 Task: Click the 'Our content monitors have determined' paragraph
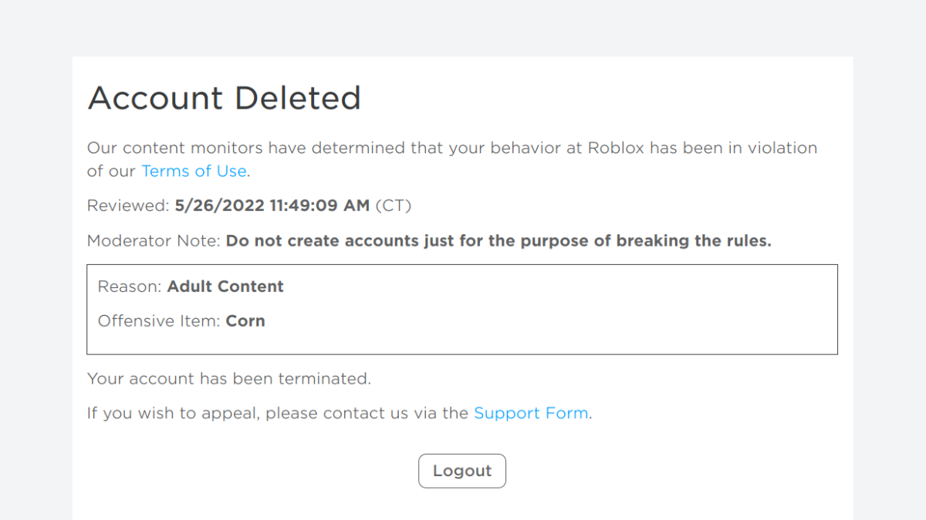pyautogui.click(x=452, y=159)
